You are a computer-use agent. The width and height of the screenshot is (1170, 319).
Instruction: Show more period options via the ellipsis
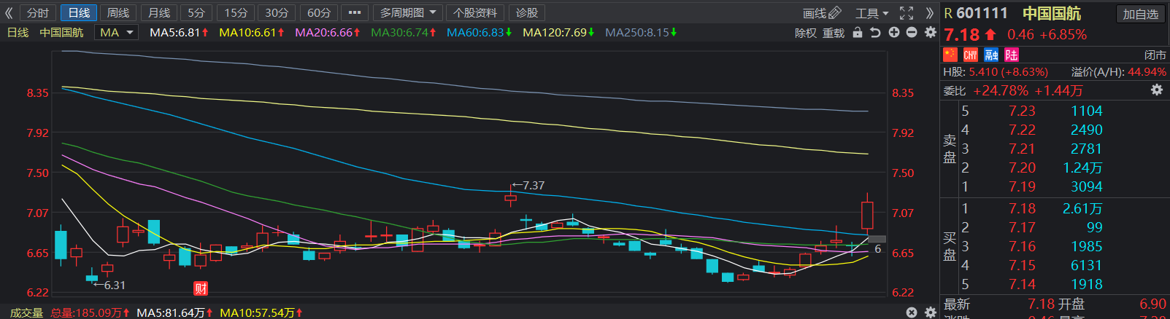coord(355,13)
